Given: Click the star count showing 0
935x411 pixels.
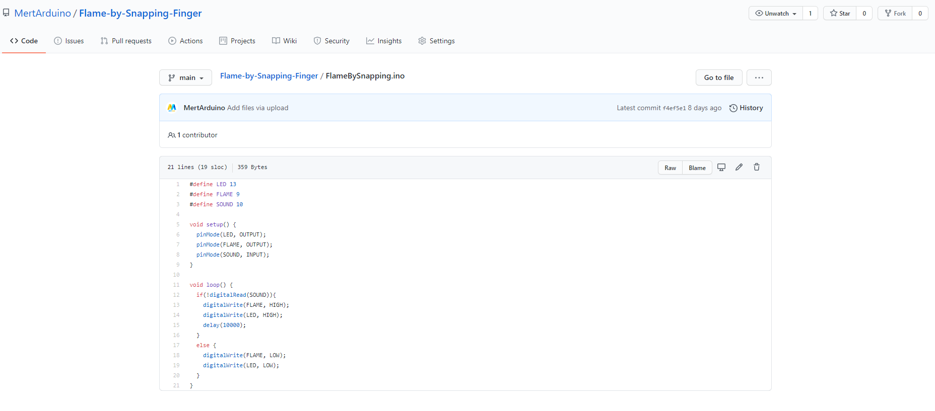Looking at the screenshot, I should pyautogui.click(x=864, y=14).
